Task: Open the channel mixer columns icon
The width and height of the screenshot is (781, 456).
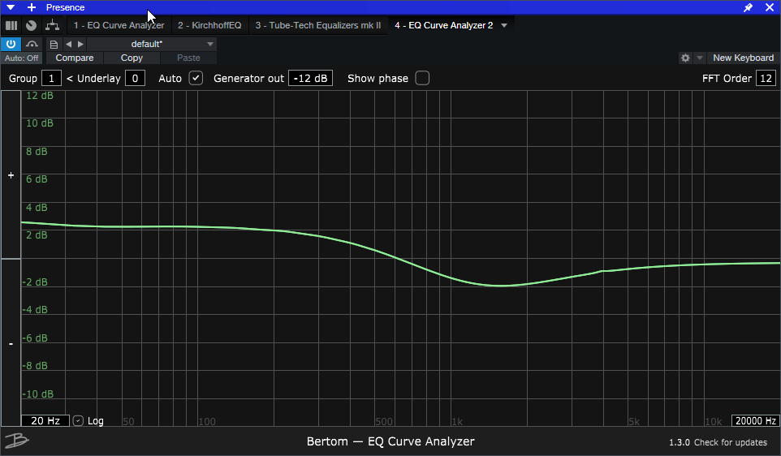Action: (x=11, y=25)
